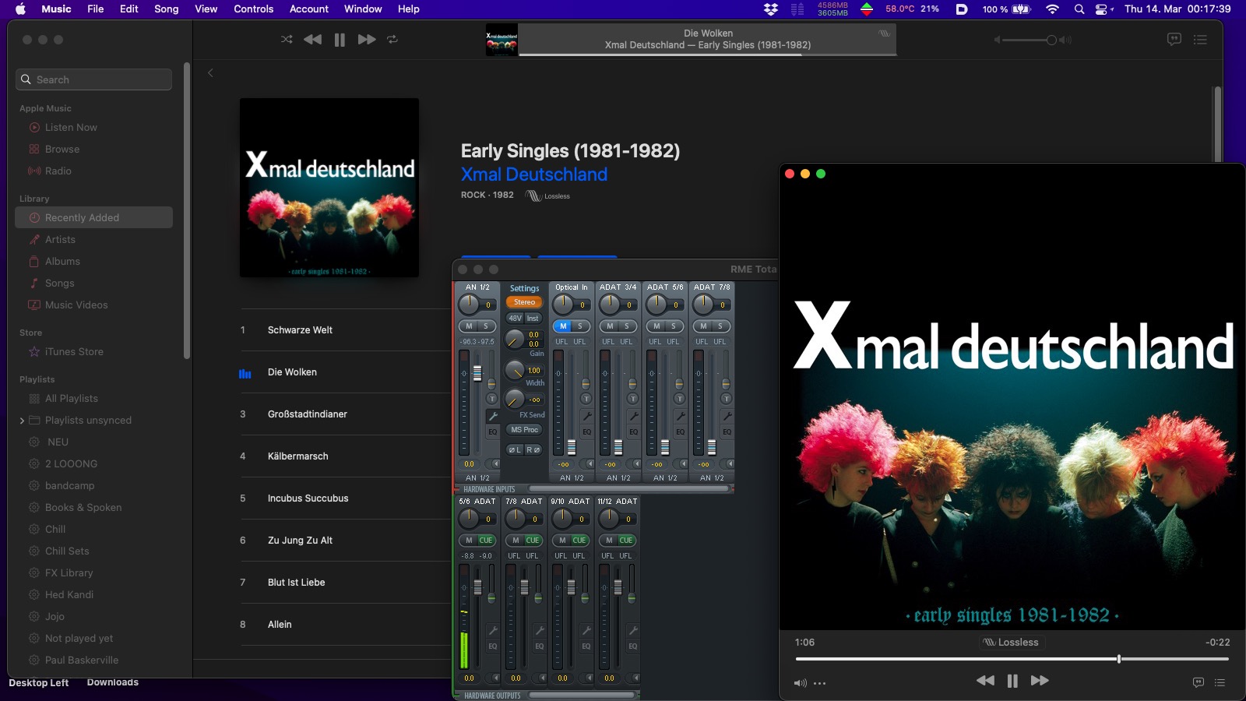Toggle MS Proc in settings
Screen dimensions: 1246x701
(524, 429)
